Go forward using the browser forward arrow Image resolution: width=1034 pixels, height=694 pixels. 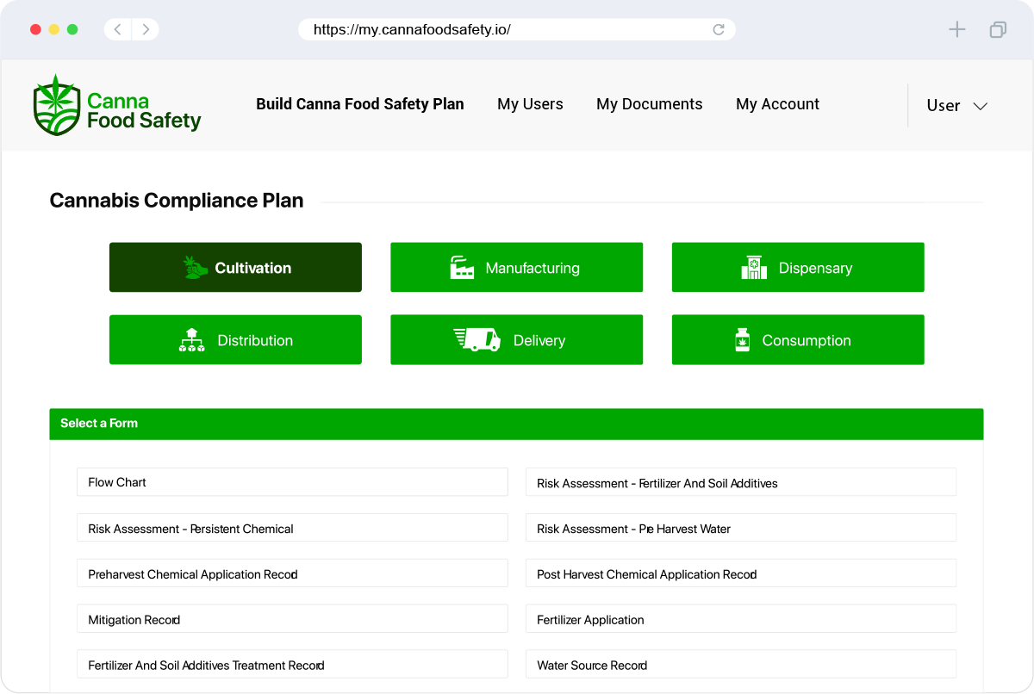click(x=146, y=29)
